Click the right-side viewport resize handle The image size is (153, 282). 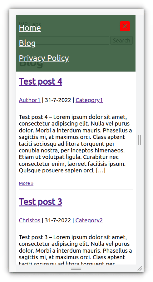click(x=140, y=140)
